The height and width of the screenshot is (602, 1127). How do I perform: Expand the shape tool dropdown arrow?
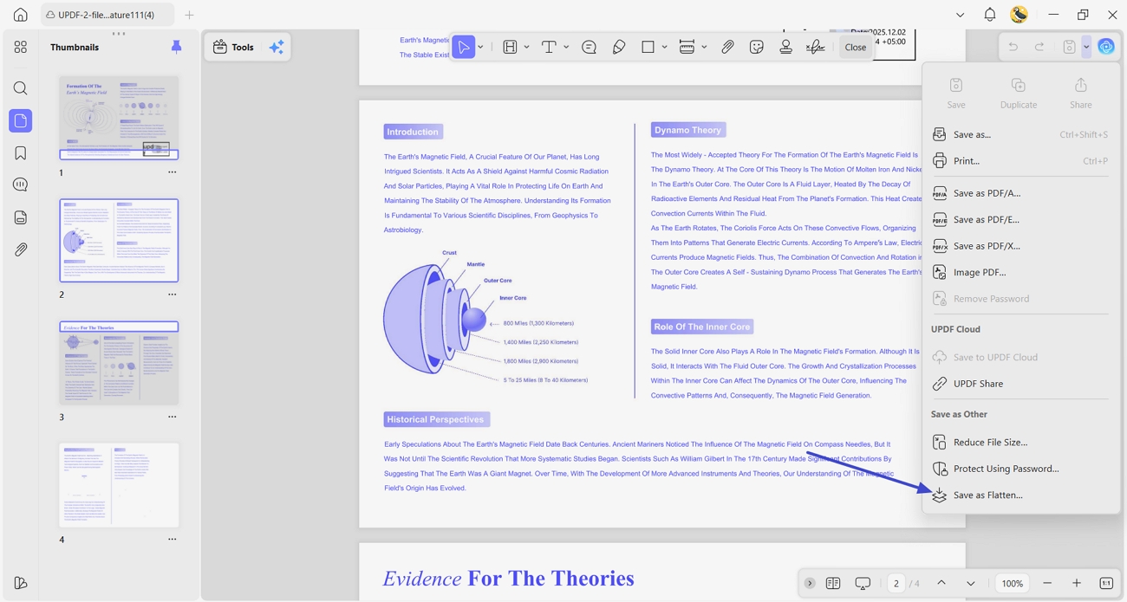pyautogui.click(x=664, y=47)
